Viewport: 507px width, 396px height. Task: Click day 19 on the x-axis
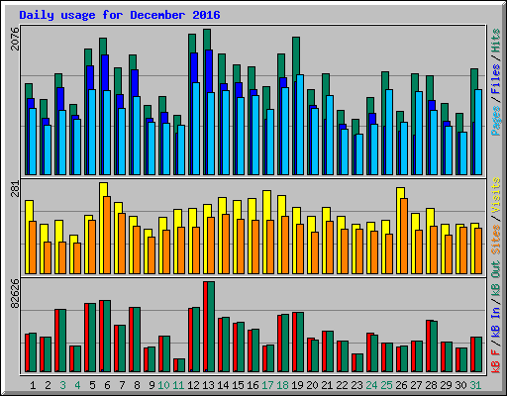pyautogui.click(x=297, y=385)
